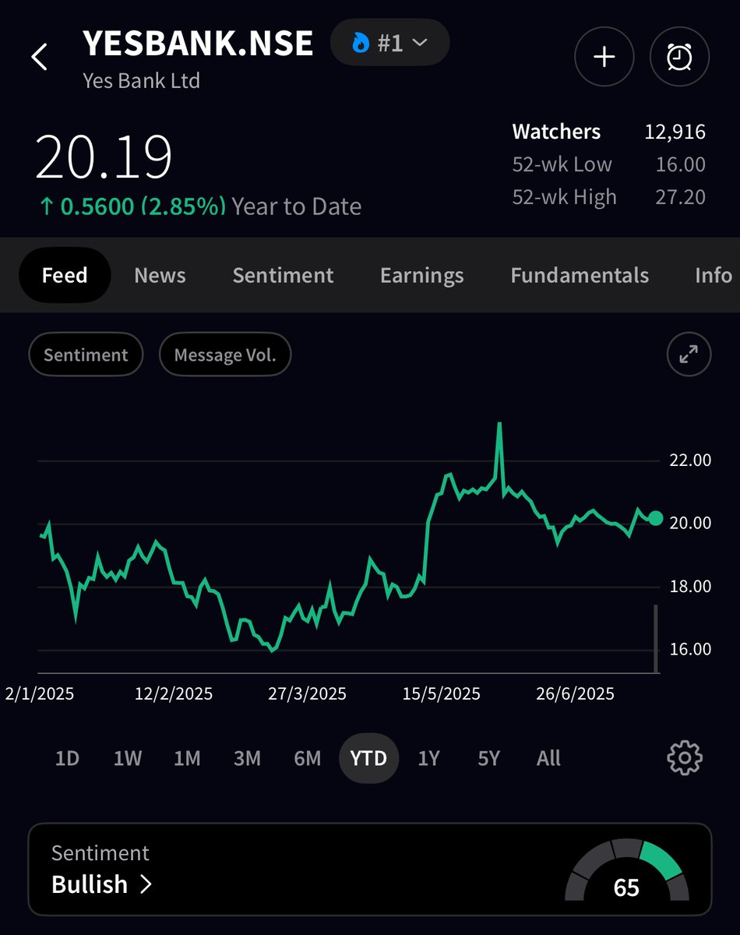Image resolution: width=740 pixels, height=935 pixels.
Task: Go back using the back arrow
Action: (x=39, y=58)
